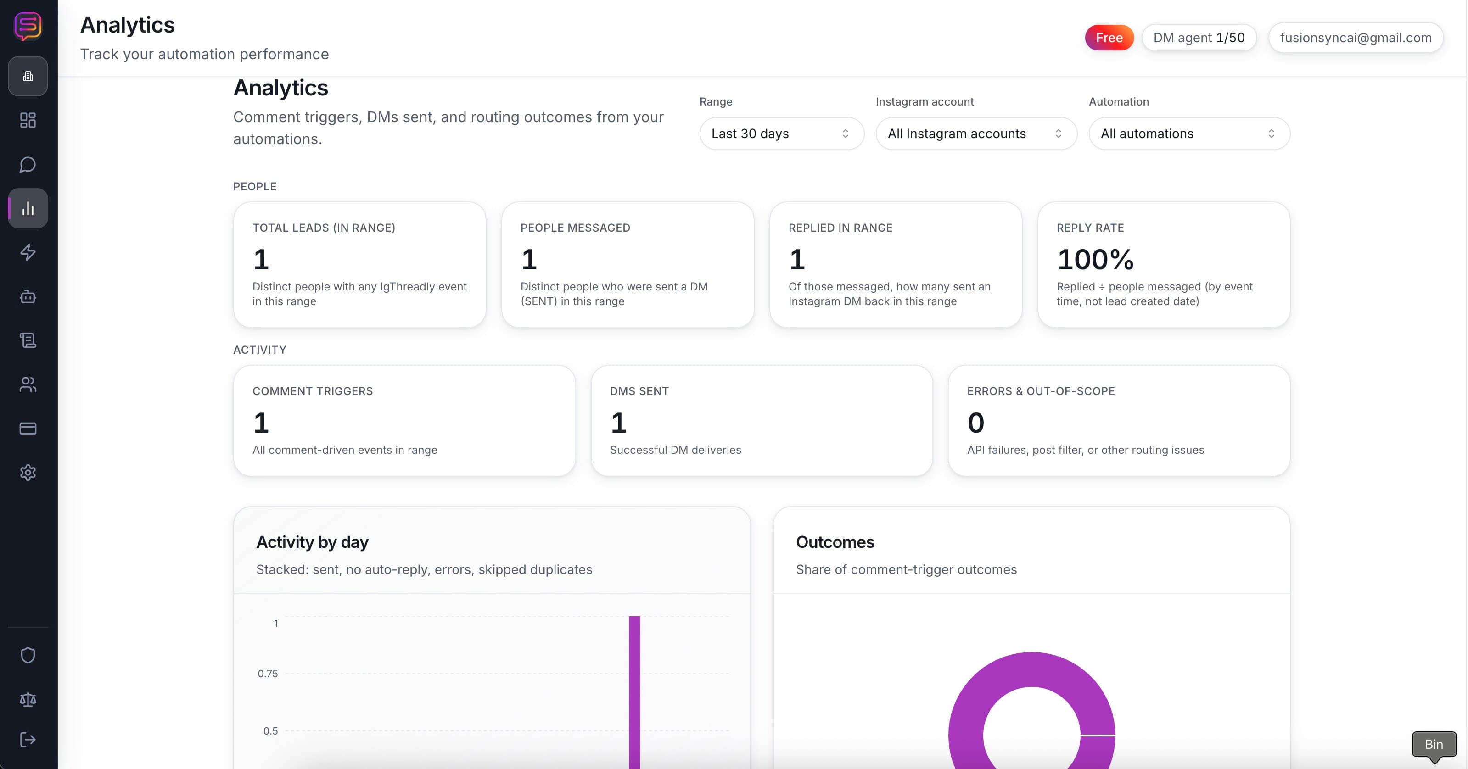Open the gear settings icon in sidebar
This screenshot has width=1468, height=769.
point(28,473)
